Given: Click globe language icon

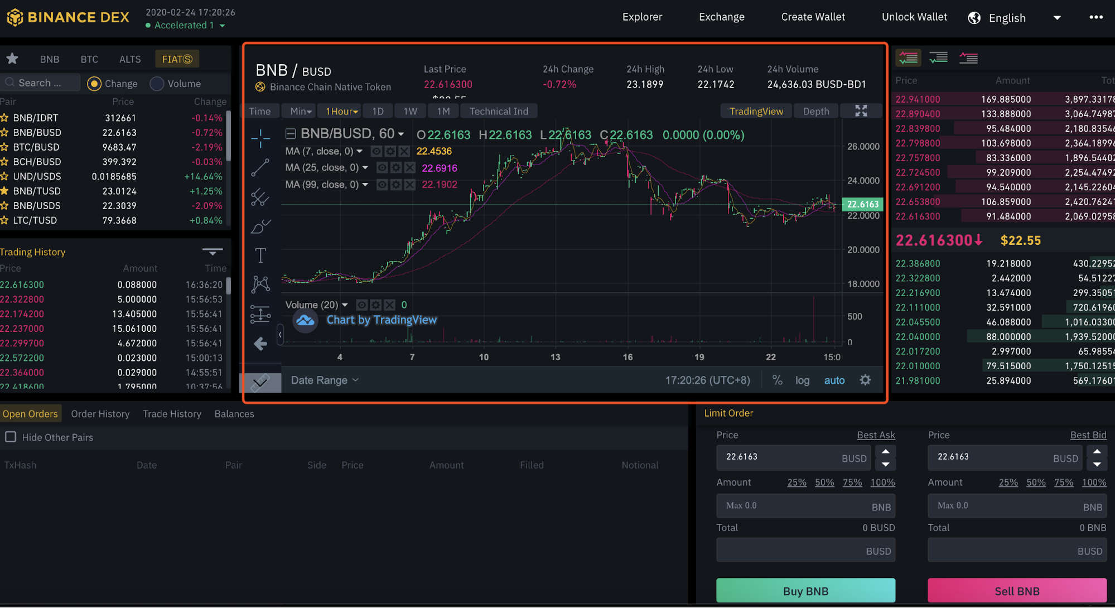Looking at the screenshot, I should 974,18.
